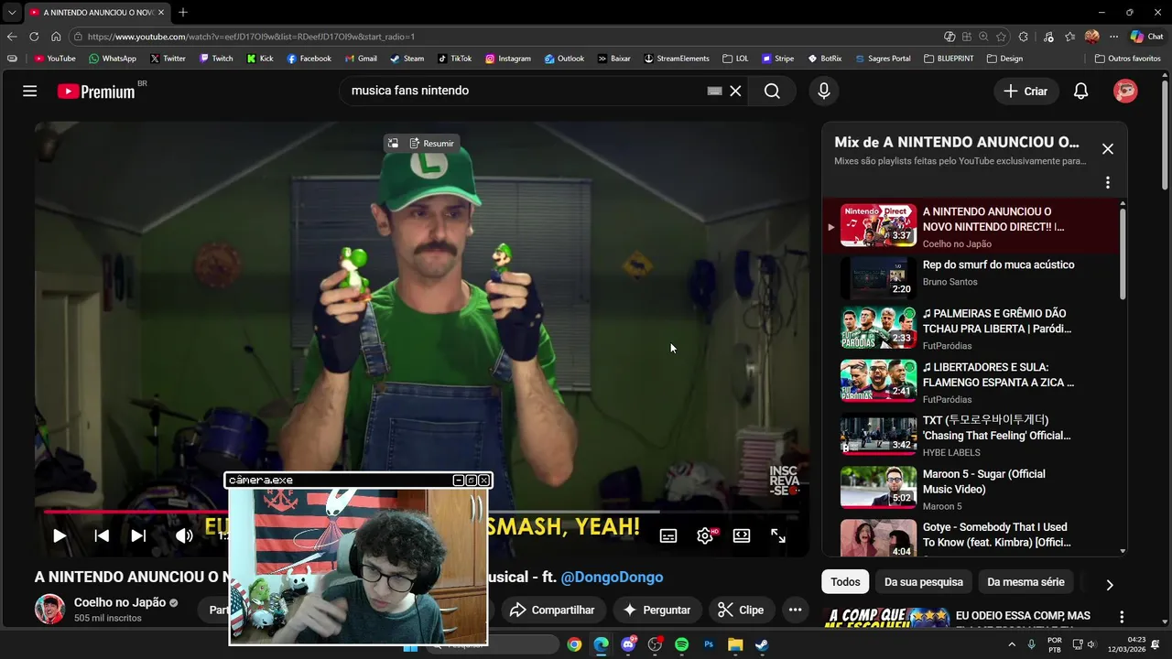
Task: Expand the Design bookmarks folder
Action: [x=1004, y=59]
